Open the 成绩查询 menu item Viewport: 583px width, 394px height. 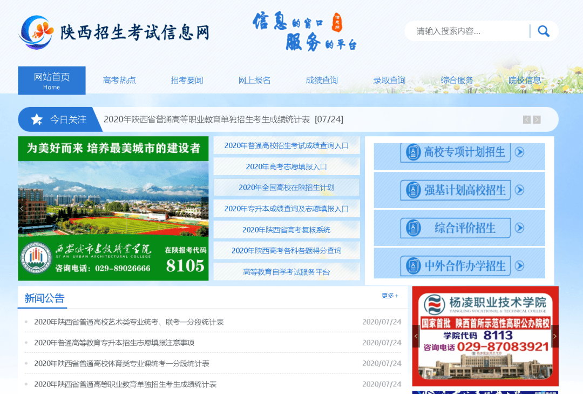pos(322,81)
